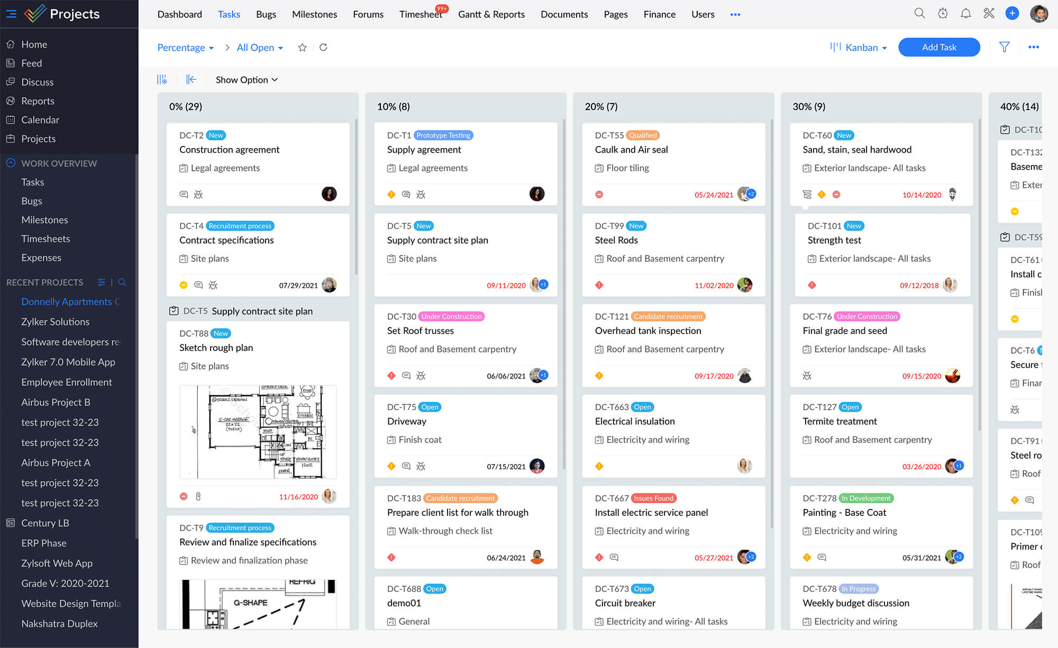Viewport: 1058px width, 648px height.
Task: Click the refresh icon beside the star
Action: (x=323, y=47)
